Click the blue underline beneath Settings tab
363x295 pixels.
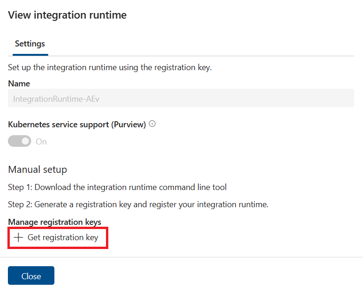click(30, 55)
